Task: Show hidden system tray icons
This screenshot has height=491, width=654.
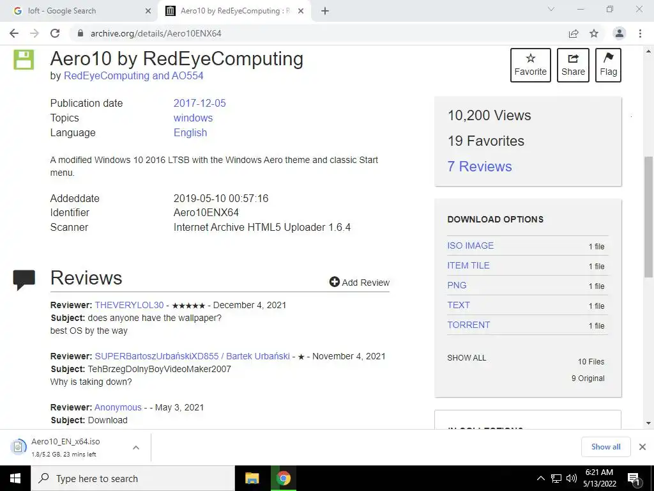Action: (540, 478)
